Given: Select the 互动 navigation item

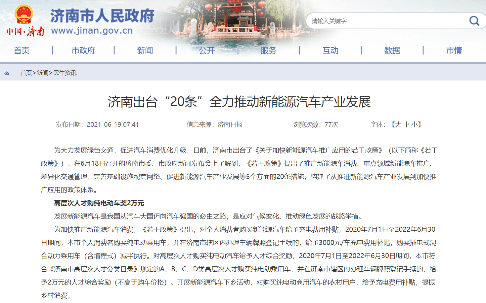Looking at the screenshot, I should click(331, 50).
